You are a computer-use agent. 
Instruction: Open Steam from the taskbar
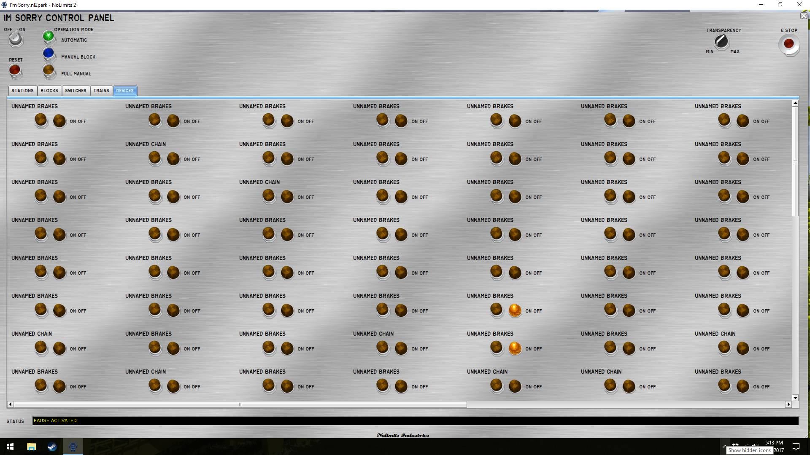[x=52, y=447]
